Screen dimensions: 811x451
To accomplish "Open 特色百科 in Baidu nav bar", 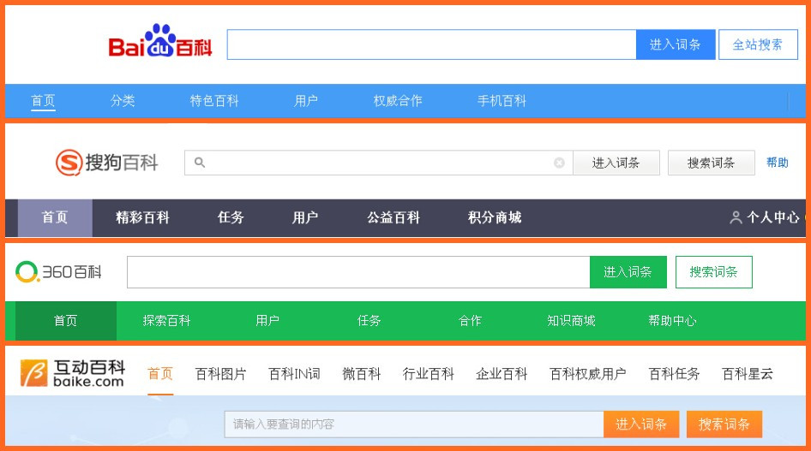I will pyautogui.click(x=214, y=101).
